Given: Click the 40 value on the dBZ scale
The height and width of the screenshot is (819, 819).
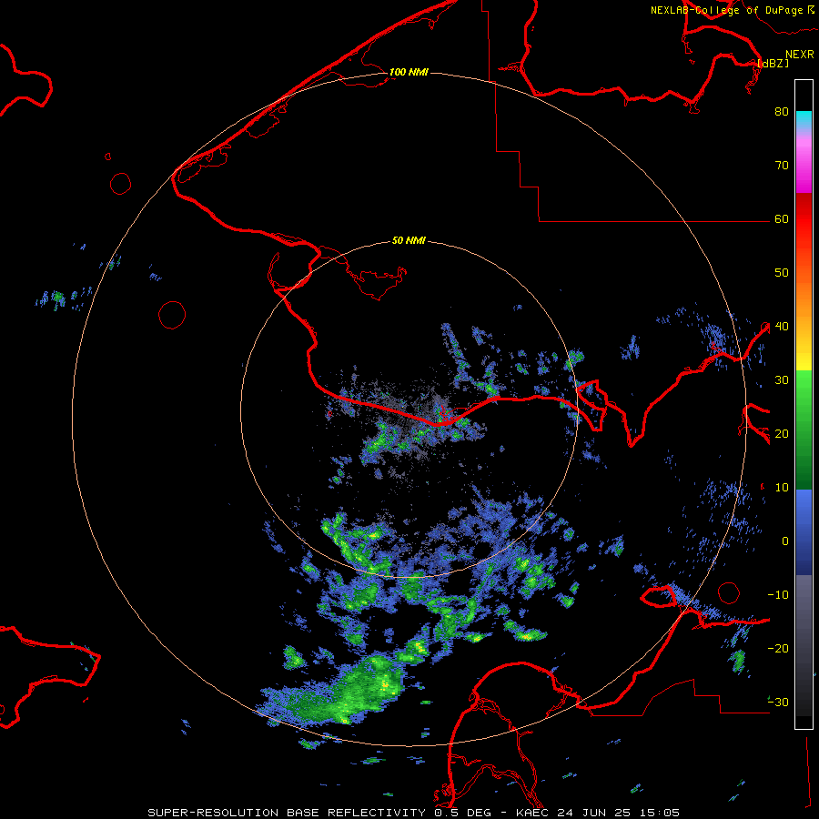Looking at the screenshot, I should pyautogui.click(x=782, y=327).
